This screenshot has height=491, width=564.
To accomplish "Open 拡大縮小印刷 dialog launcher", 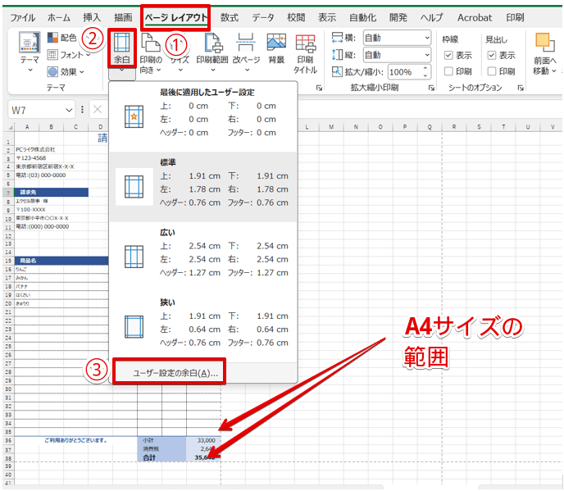I will pyautogui.click(x=431, y=88).
